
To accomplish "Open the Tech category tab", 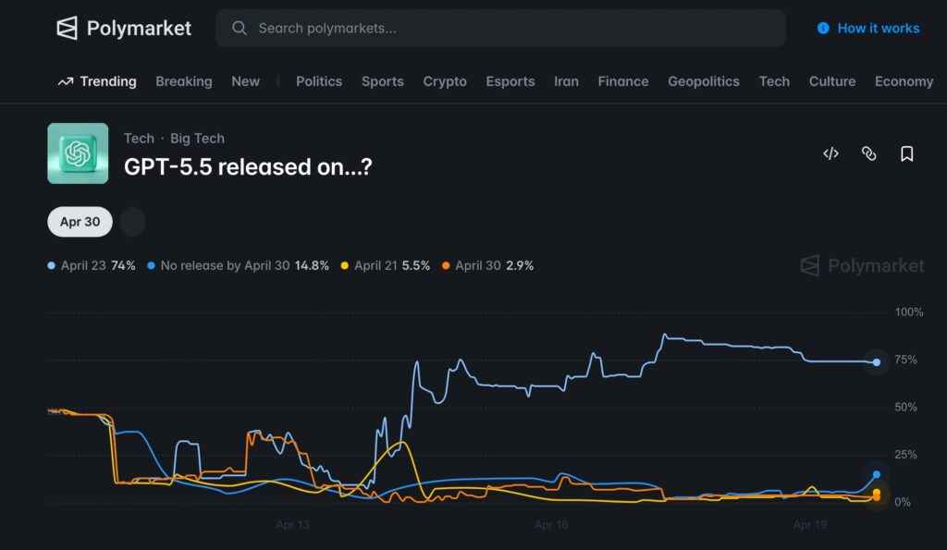I will point(774,81).
